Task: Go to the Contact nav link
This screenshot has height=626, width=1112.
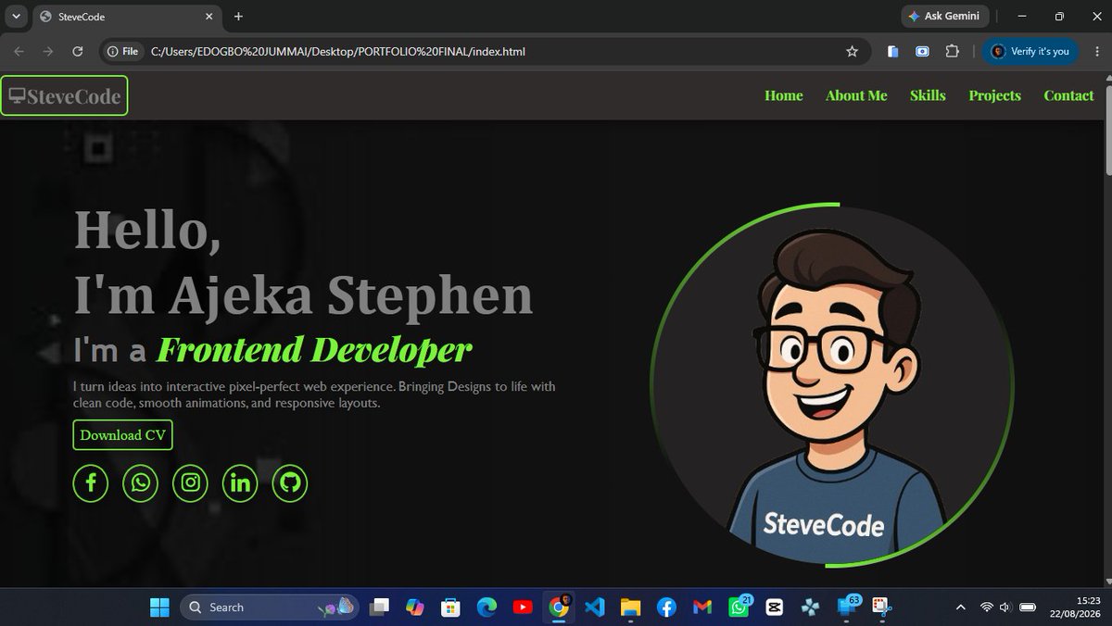Action: point(1068,95)
